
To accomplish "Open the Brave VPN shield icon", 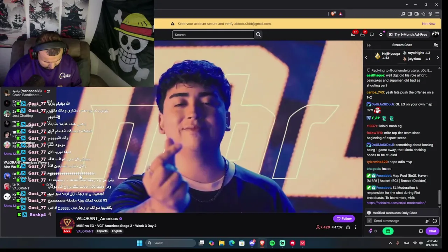I will [x=430, y=14].
